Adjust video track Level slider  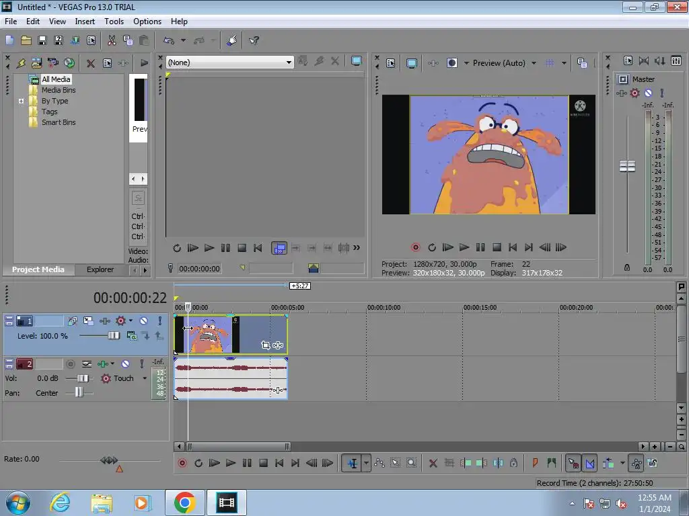[113, 336]
